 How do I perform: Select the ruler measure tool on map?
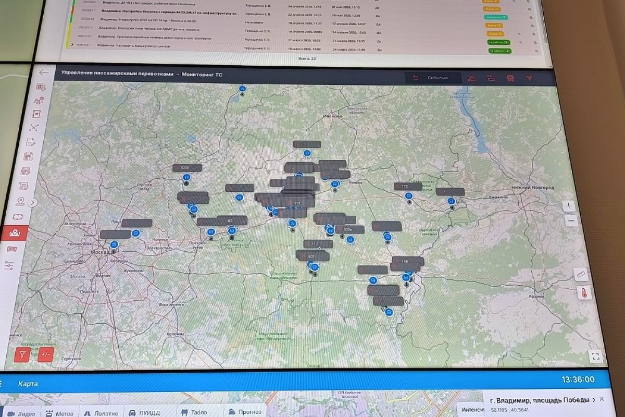tap(581, 274)
